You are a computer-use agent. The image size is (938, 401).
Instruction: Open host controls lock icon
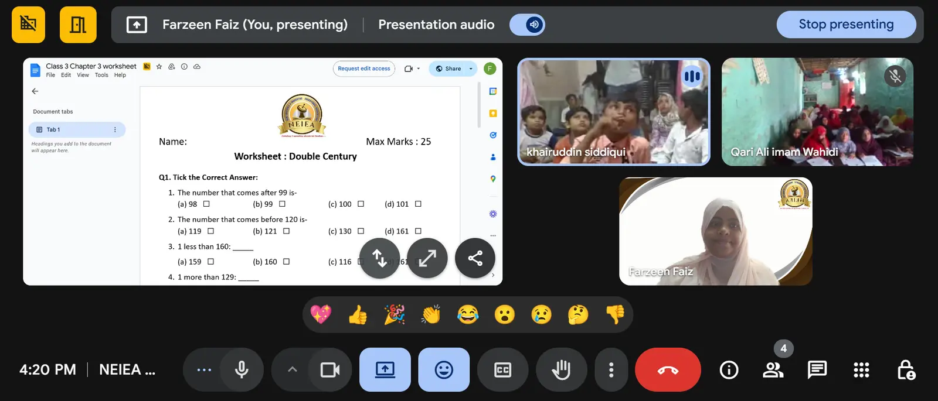pyautogui.click(x=906, y=369)
